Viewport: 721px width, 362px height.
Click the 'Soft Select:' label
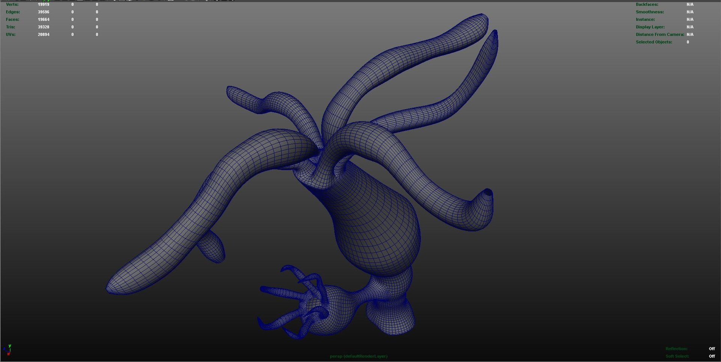coord(677,356)
